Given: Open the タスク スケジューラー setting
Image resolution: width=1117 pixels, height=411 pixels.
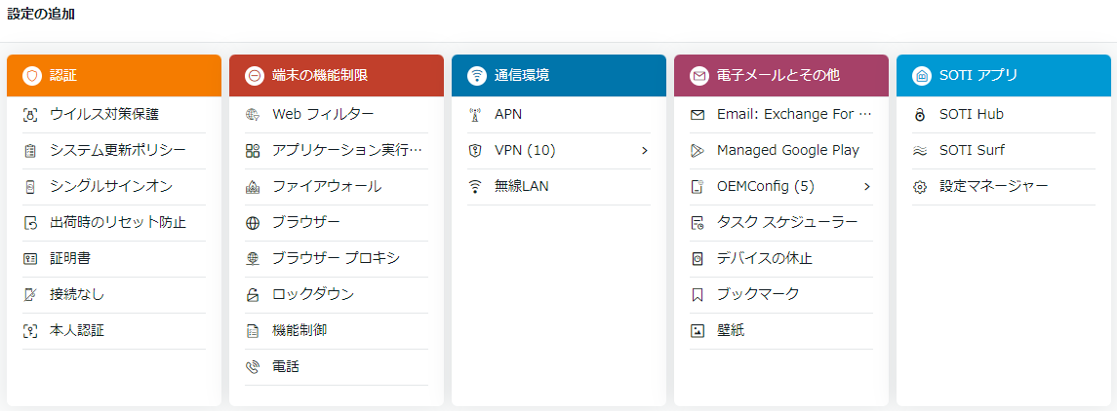Looking at the screenshot, I should point(781,223).
